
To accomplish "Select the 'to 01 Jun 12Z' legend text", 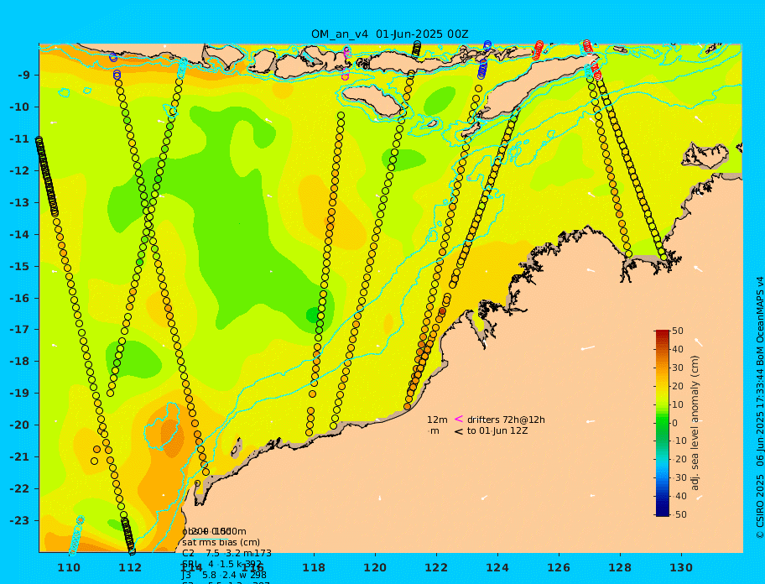I will pos(497,430).
